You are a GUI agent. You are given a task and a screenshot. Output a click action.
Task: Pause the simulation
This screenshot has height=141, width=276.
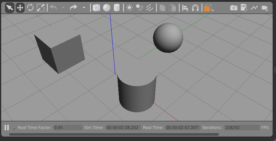coord(7,127)
